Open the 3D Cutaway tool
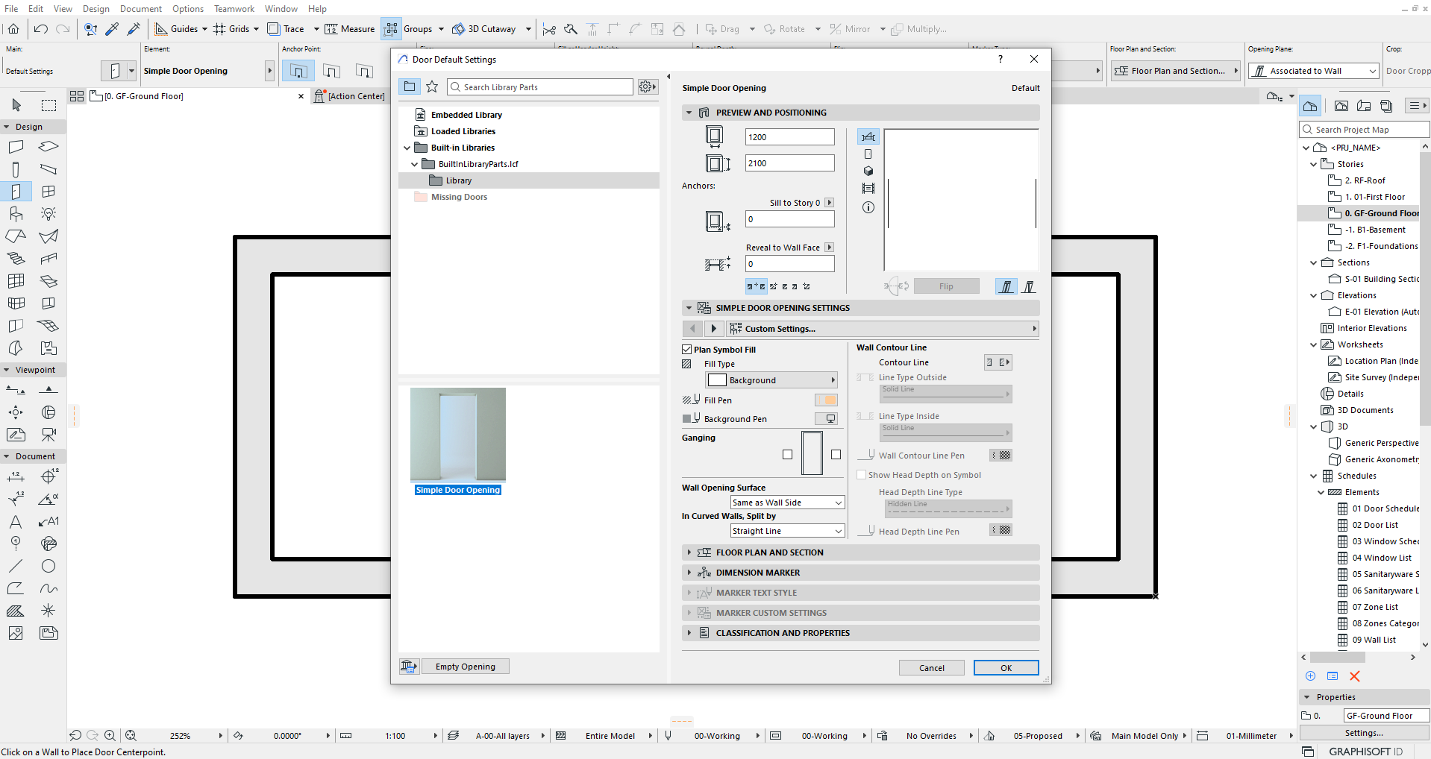The image size is (1431, 759). 485,29
